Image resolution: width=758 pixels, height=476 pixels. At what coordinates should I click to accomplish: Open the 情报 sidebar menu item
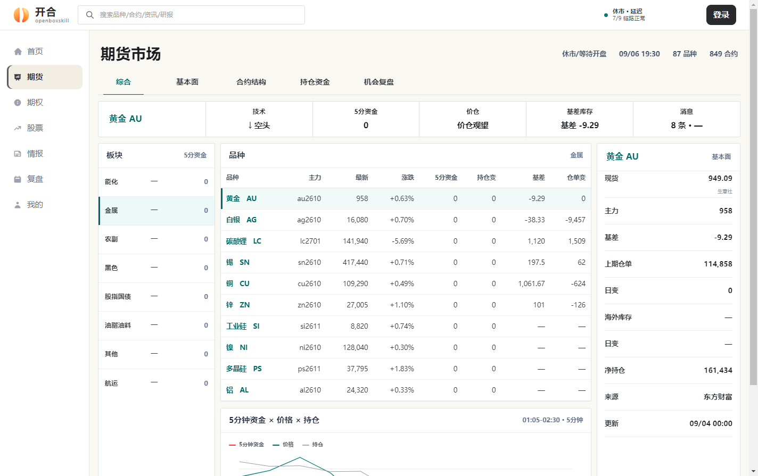45,154
